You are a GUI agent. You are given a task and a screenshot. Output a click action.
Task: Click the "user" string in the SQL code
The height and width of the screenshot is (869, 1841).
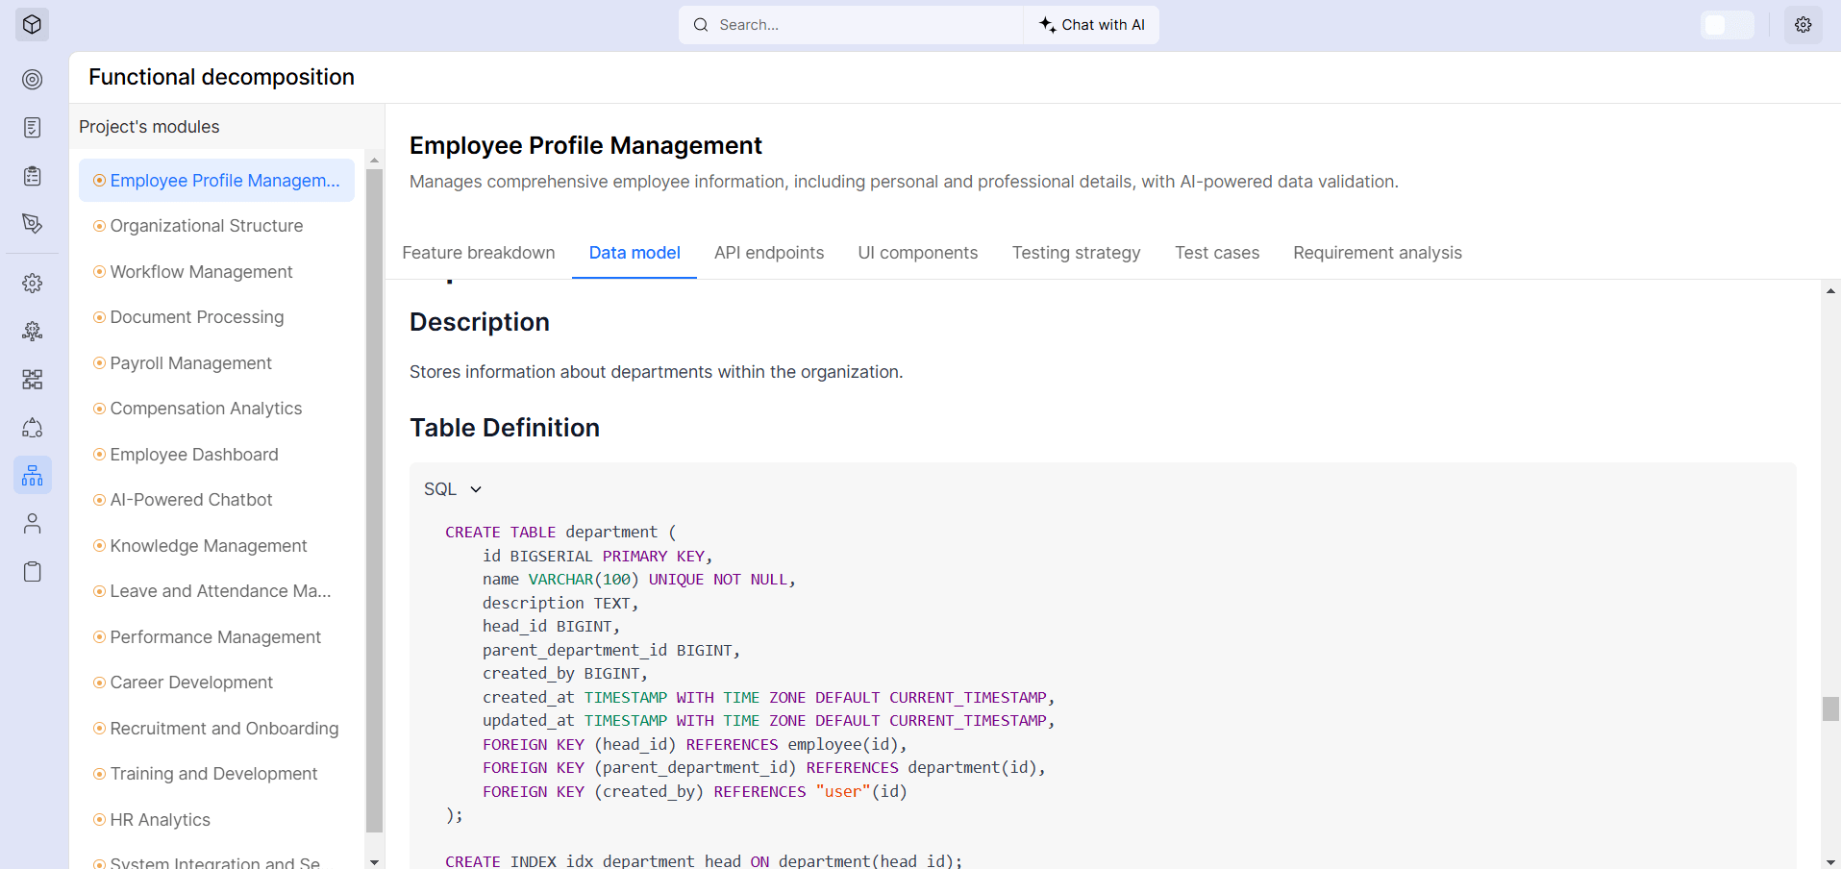[x=843, y=792]
